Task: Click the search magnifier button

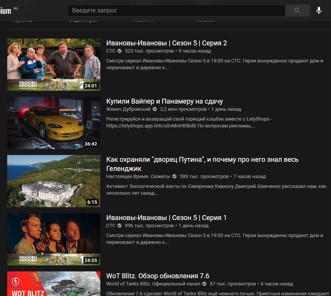Action: tap(297, 11)
